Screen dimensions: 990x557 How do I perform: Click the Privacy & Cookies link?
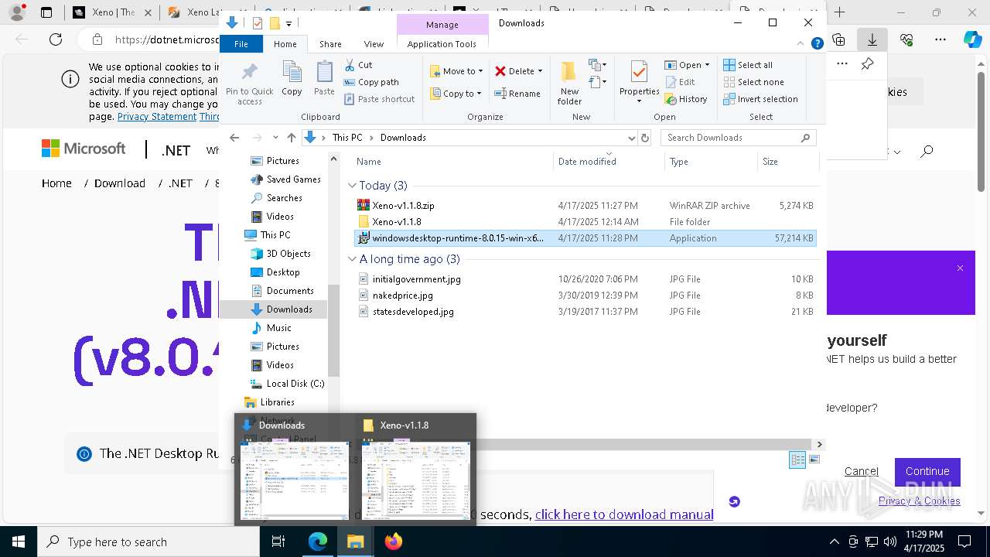(x=919, y=501)
